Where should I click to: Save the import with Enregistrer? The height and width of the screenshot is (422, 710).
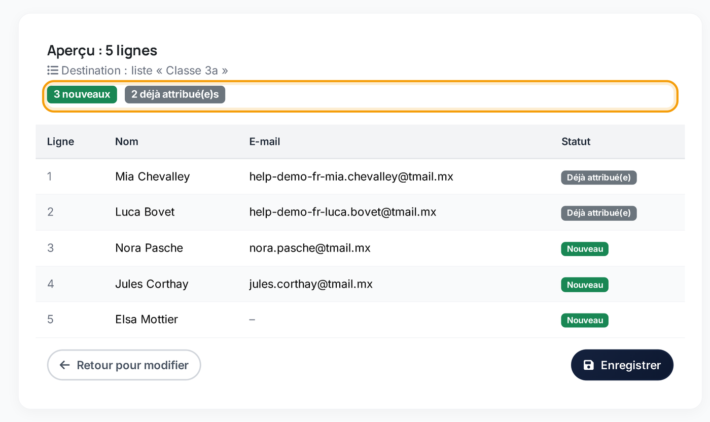[622, 365]
